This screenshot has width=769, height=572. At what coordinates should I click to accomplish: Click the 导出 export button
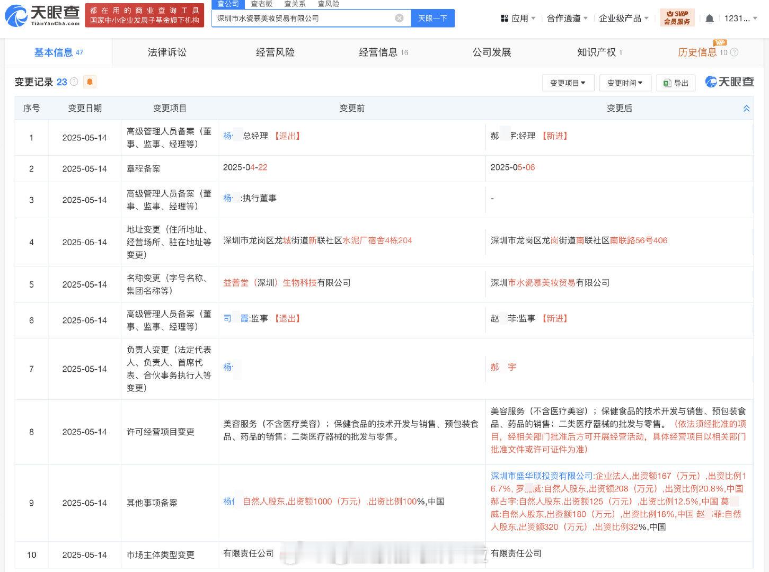pos(676,83)
